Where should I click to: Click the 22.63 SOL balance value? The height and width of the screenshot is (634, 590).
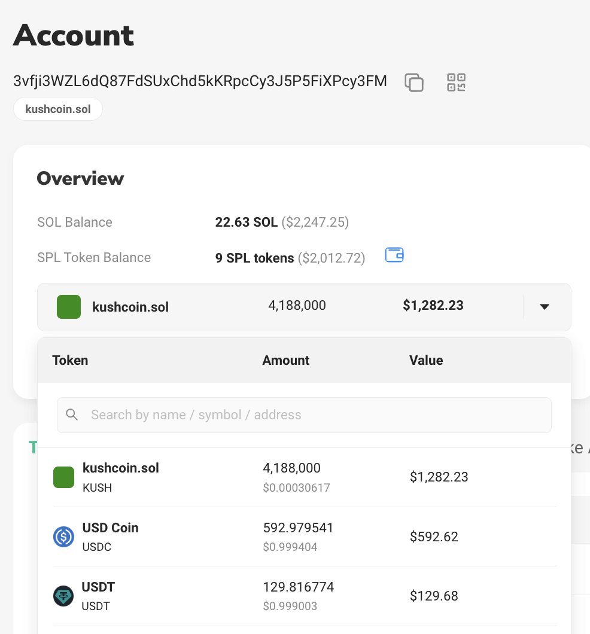(247, 222)
